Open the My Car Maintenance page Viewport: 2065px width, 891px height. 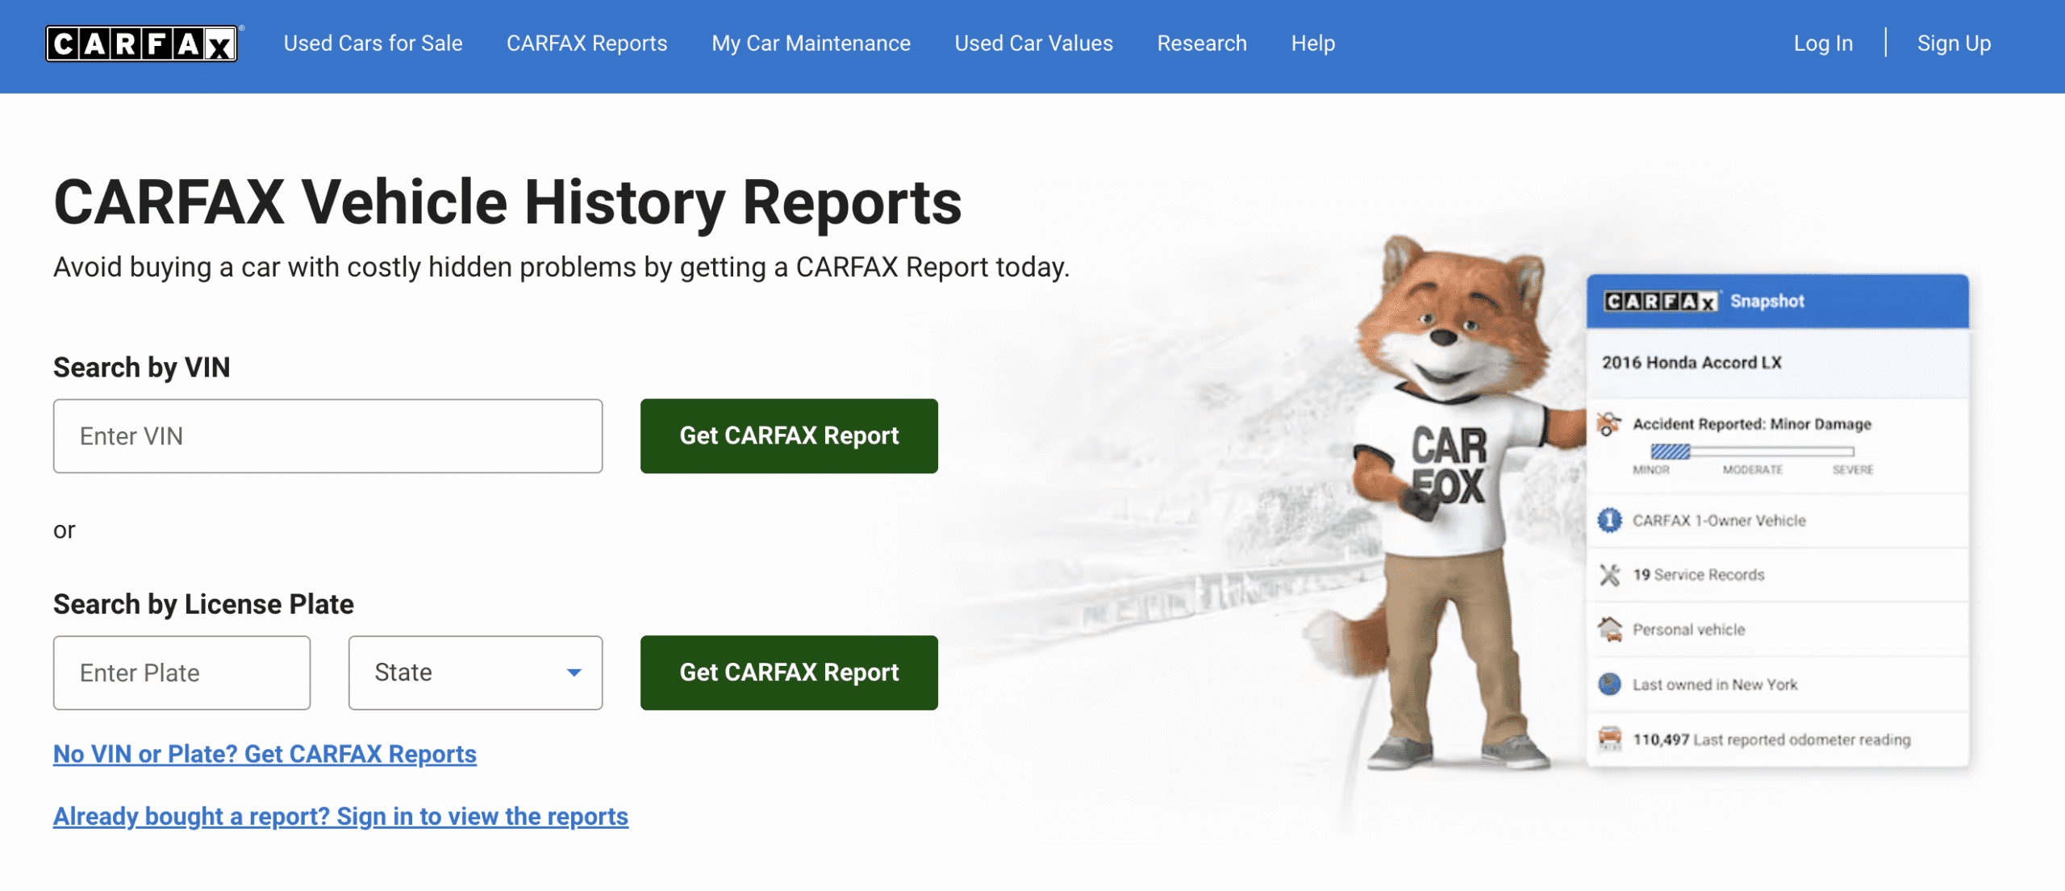(x=810, y=44)
